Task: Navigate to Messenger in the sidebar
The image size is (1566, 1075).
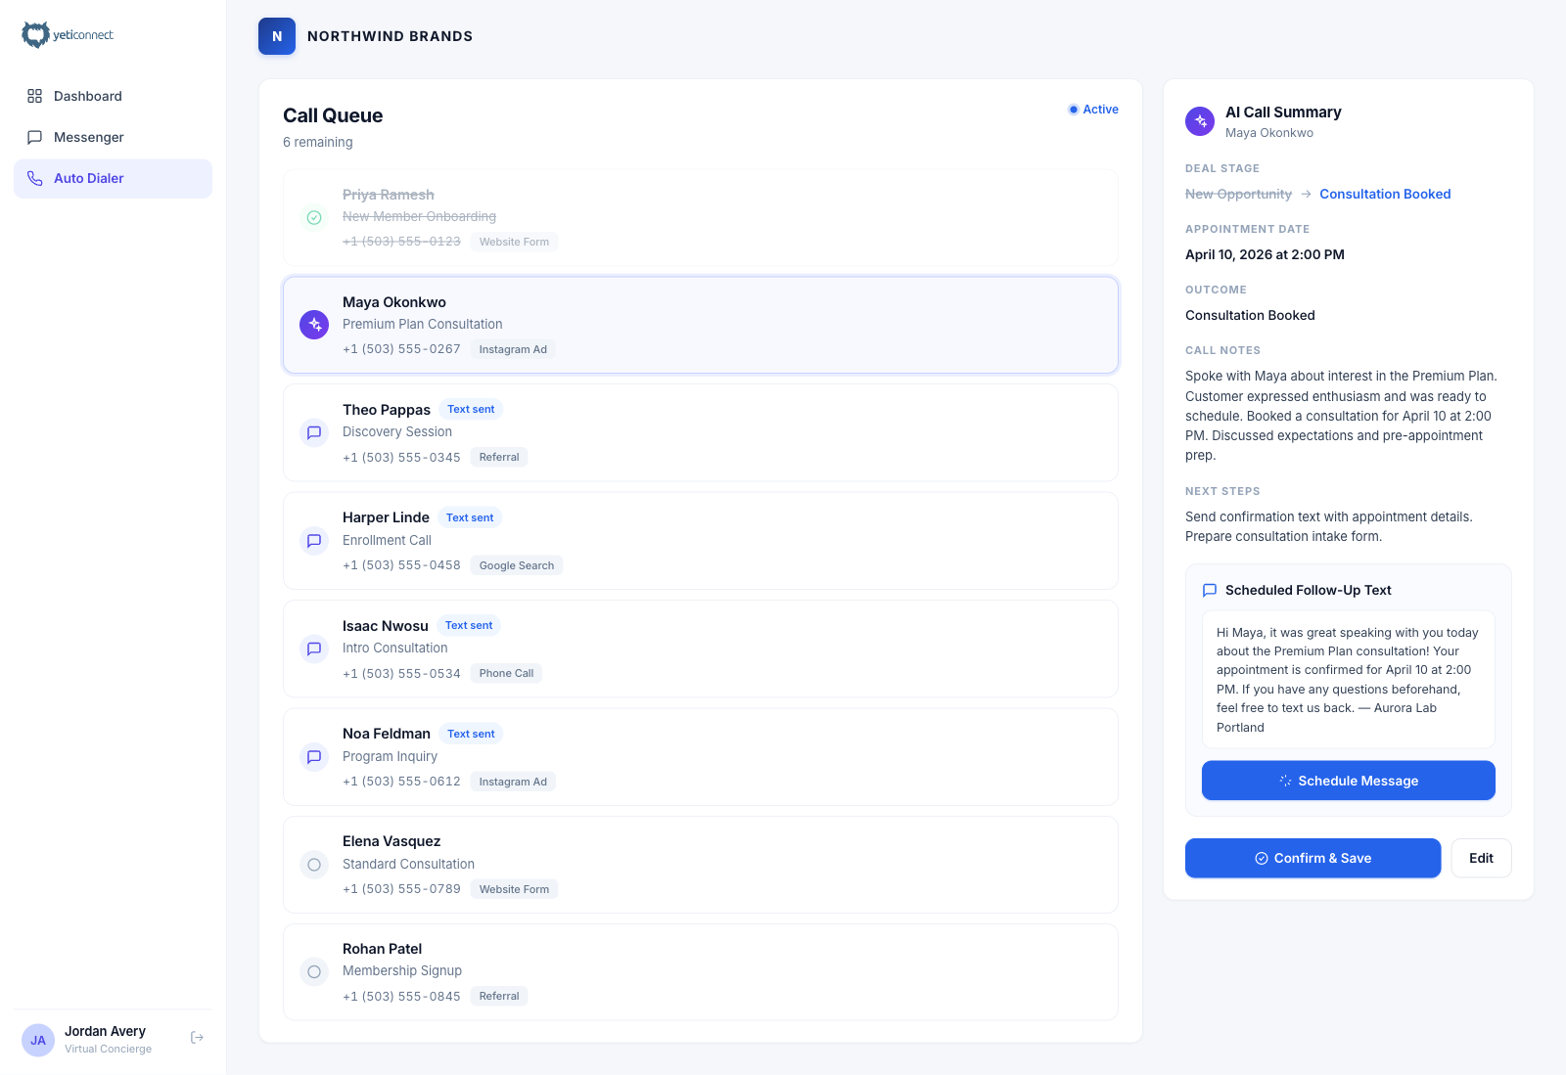Action: click(x=88, y=137)
